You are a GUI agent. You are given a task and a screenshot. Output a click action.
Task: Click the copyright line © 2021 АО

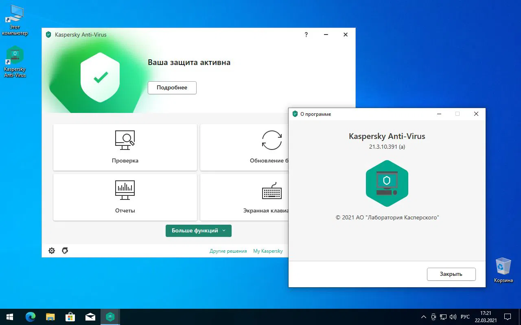click(x=387, y=218)
